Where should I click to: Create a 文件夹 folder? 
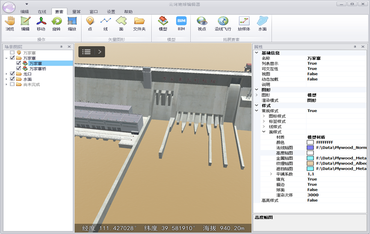coord(139,24)
